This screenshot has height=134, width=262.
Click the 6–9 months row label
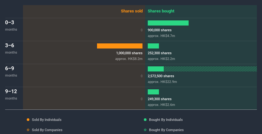click(11, 71)
